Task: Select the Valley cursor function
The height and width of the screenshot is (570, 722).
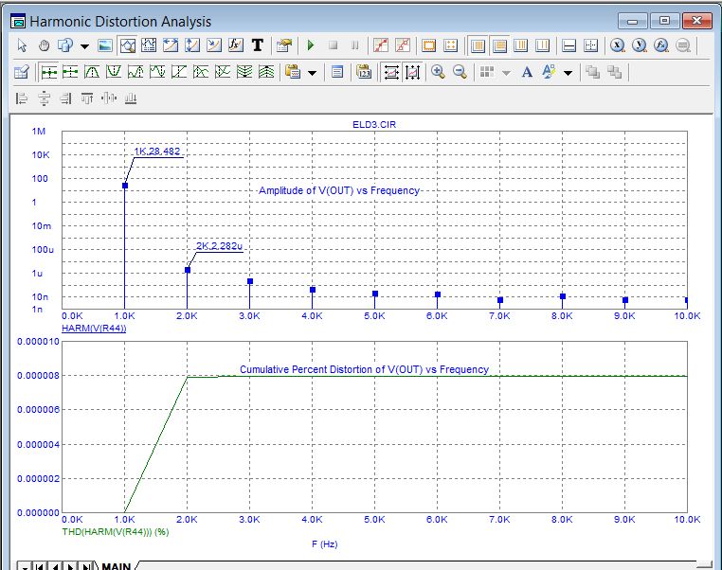Action: click(114, 72)
